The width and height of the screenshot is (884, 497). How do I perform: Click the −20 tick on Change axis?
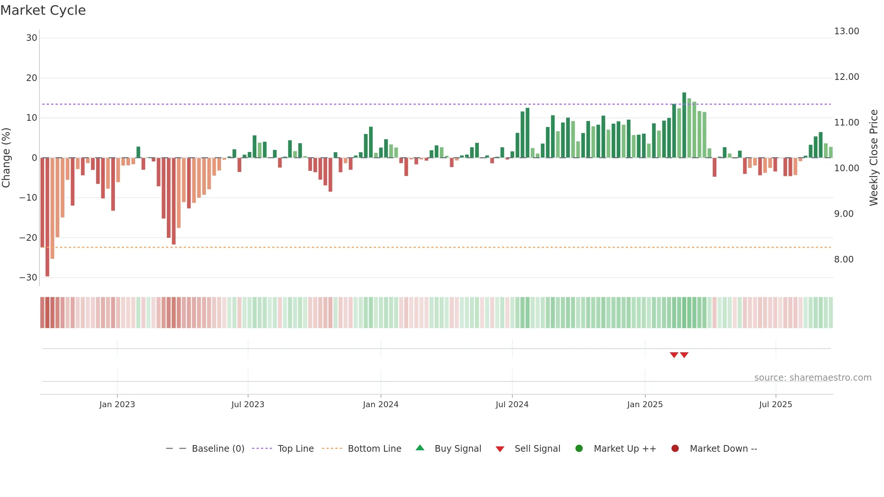point(28,238)
